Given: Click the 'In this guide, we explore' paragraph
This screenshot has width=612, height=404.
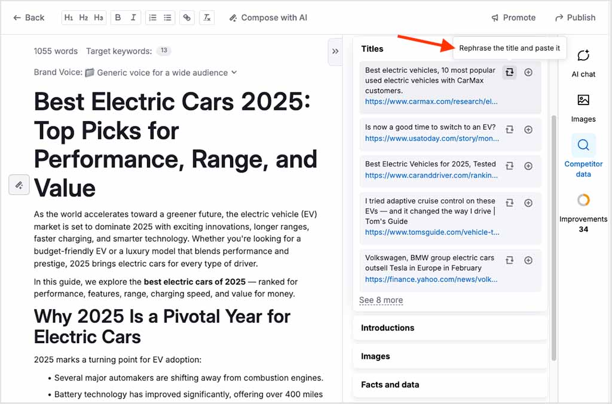Looking at the screenshot, I should click(166, 288).
